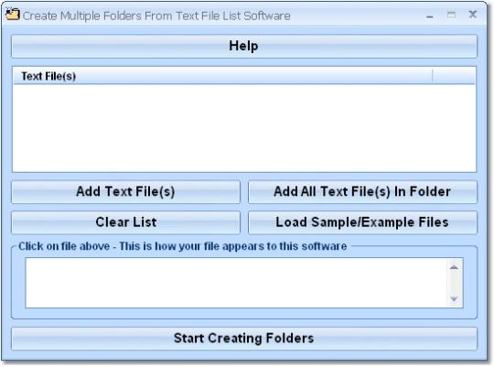The image size is (494, 367).
Task: Load Sample/Example Files
Action: pyautogui.click(x=362, y=222)
